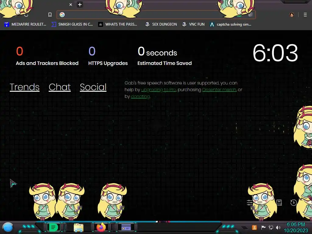Open the MEDIAFIRE ROULET... bookmark

click(25, 24)
